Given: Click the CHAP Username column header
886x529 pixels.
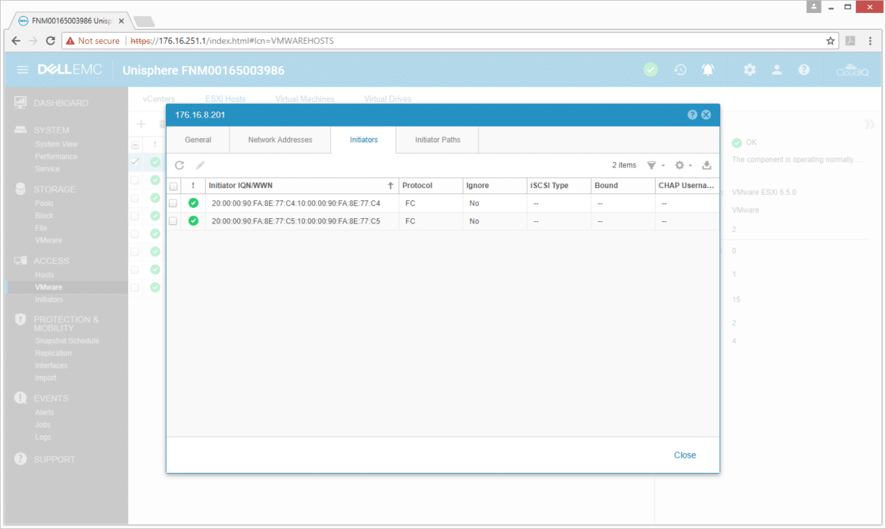Looking at the screenshot, I should [x=687, y=186].
